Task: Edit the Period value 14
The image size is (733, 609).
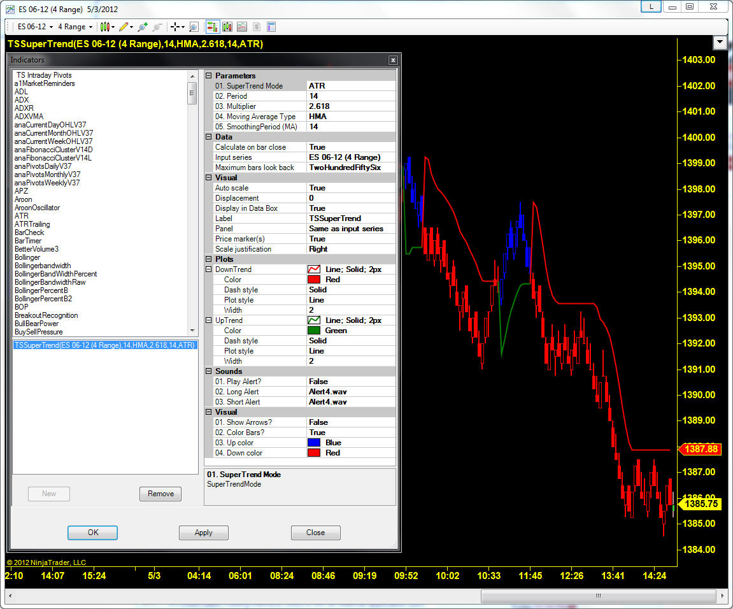Action: [x=351, y=96]
